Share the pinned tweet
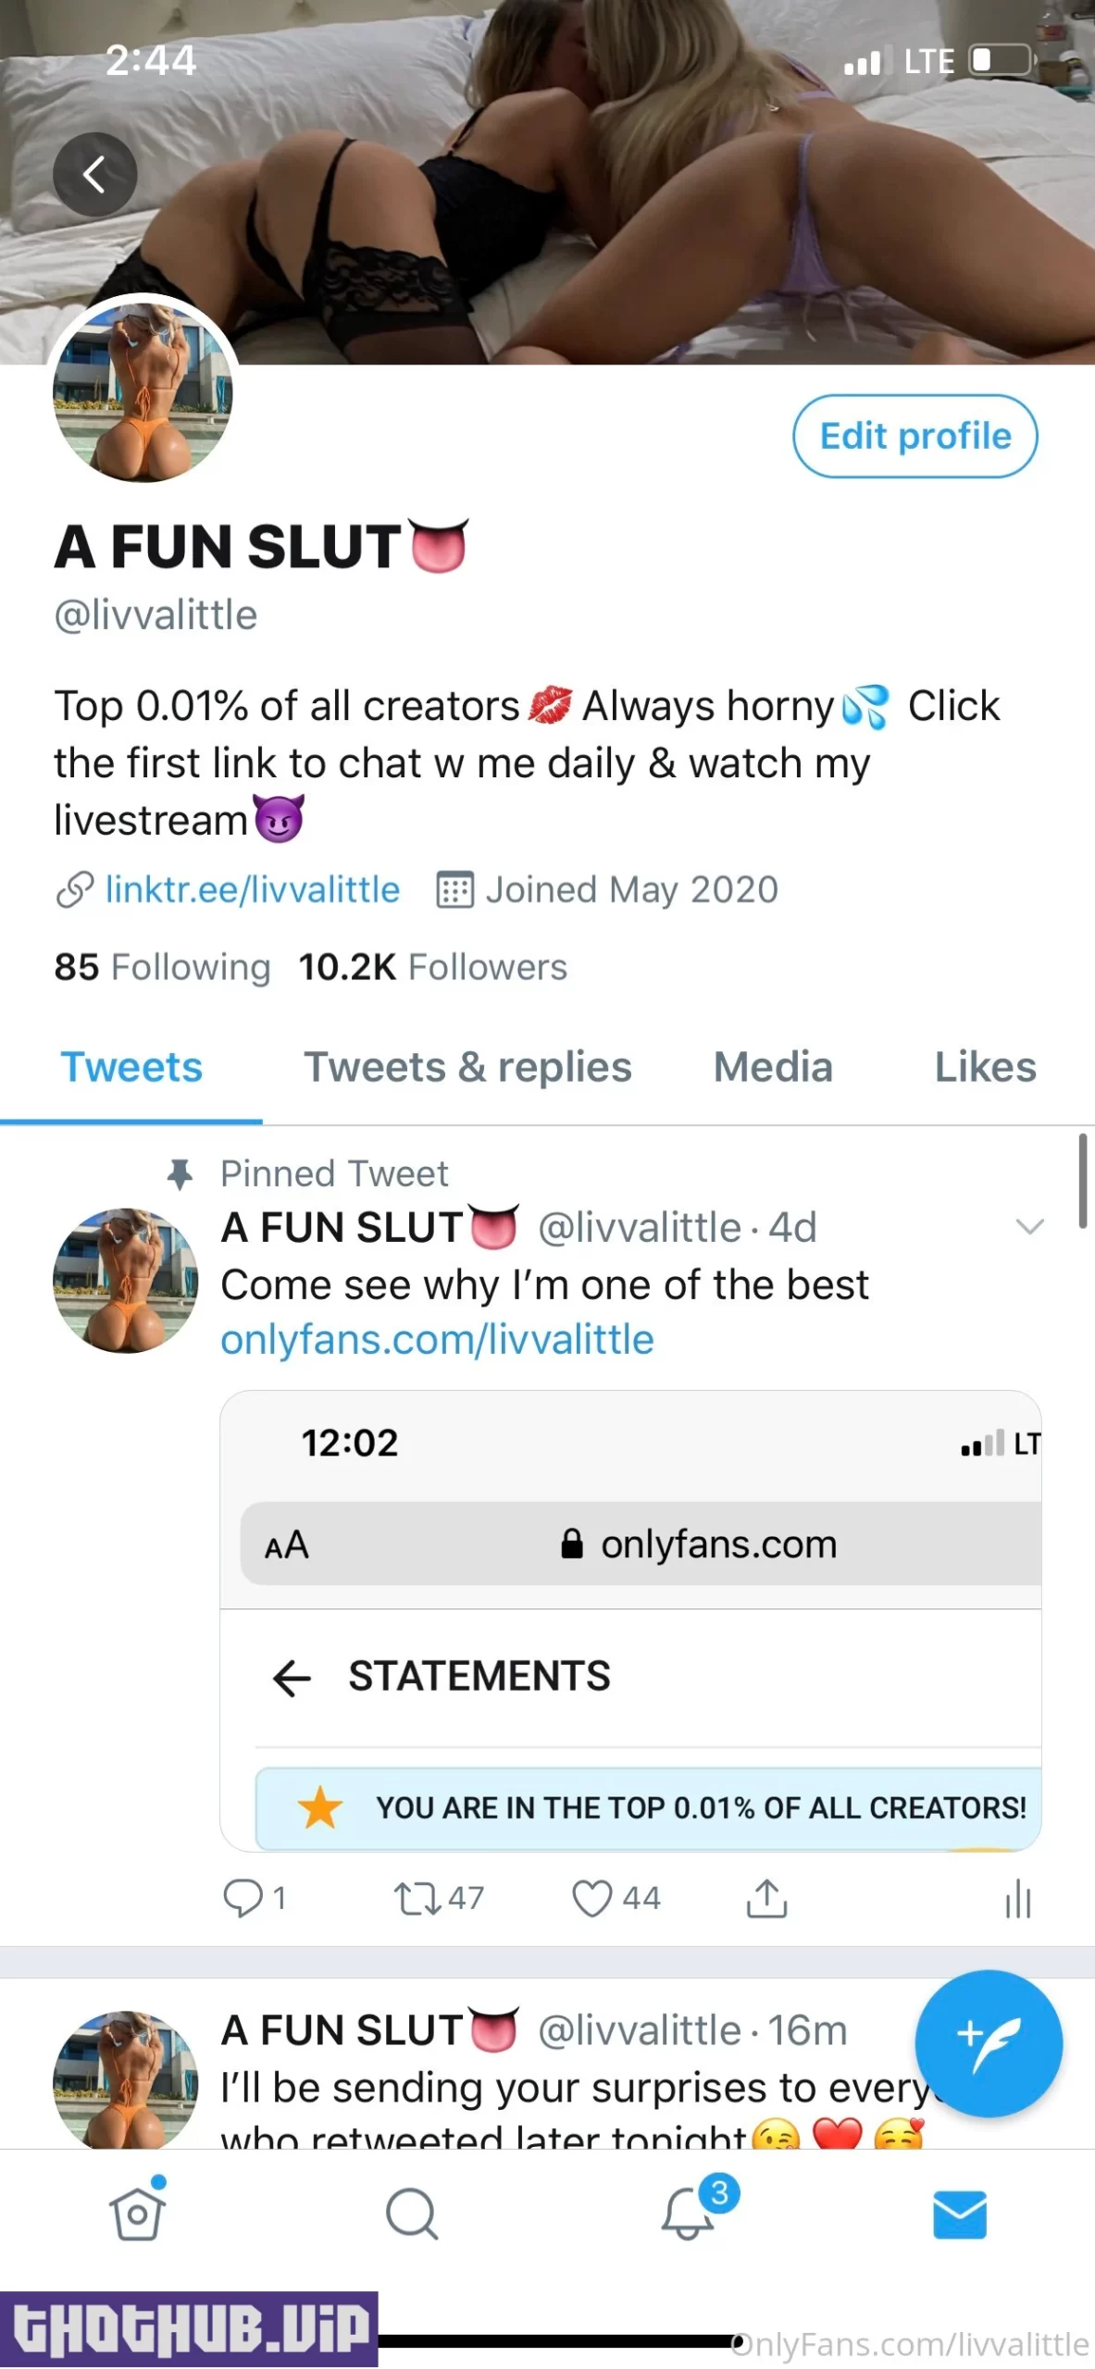The image size is (1095, 2369). click(766, 1897)
